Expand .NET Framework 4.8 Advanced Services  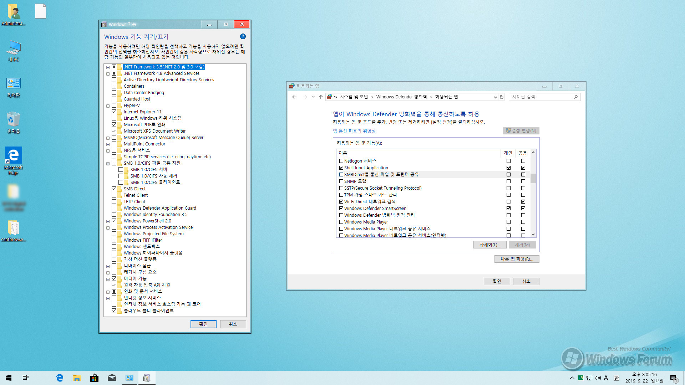[x=108, y=74]
